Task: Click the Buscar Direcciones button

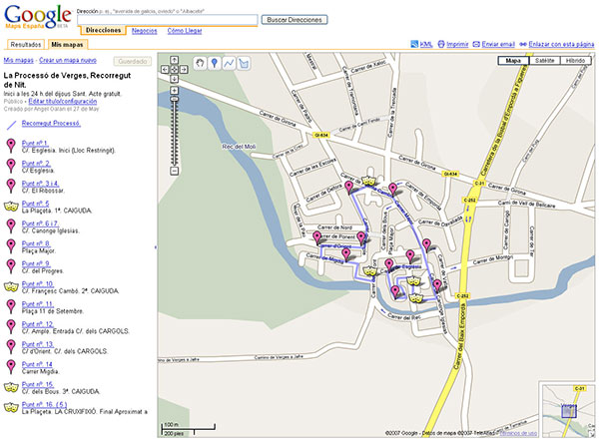Action: [x=295, y=20]
